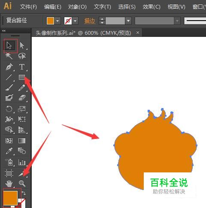Activate the Type tool

point(22,67)
